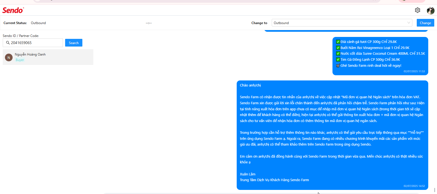
Task: Click the Bưởi Năm Roi Vinagreenco line
Action: click(x=373, y=48)
